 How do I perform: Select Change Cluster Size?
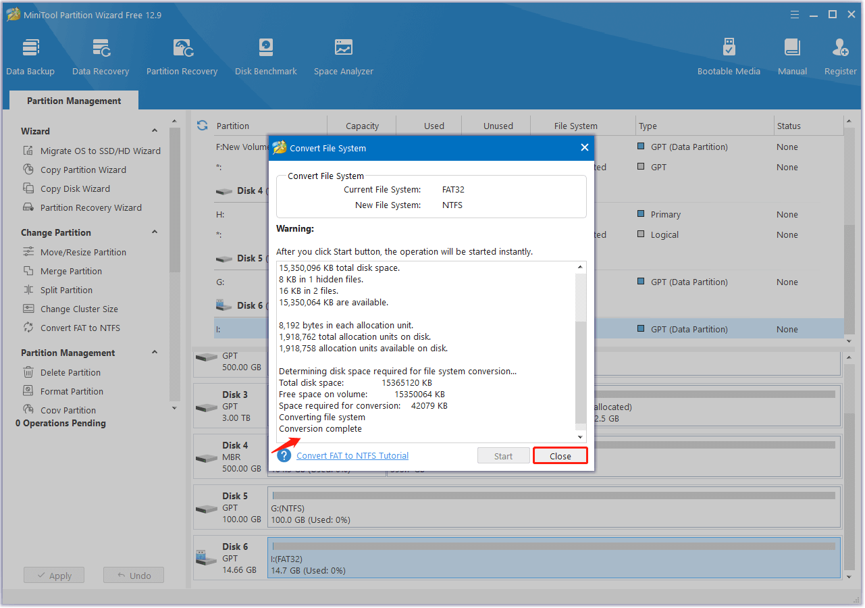[x=79, y=309]
